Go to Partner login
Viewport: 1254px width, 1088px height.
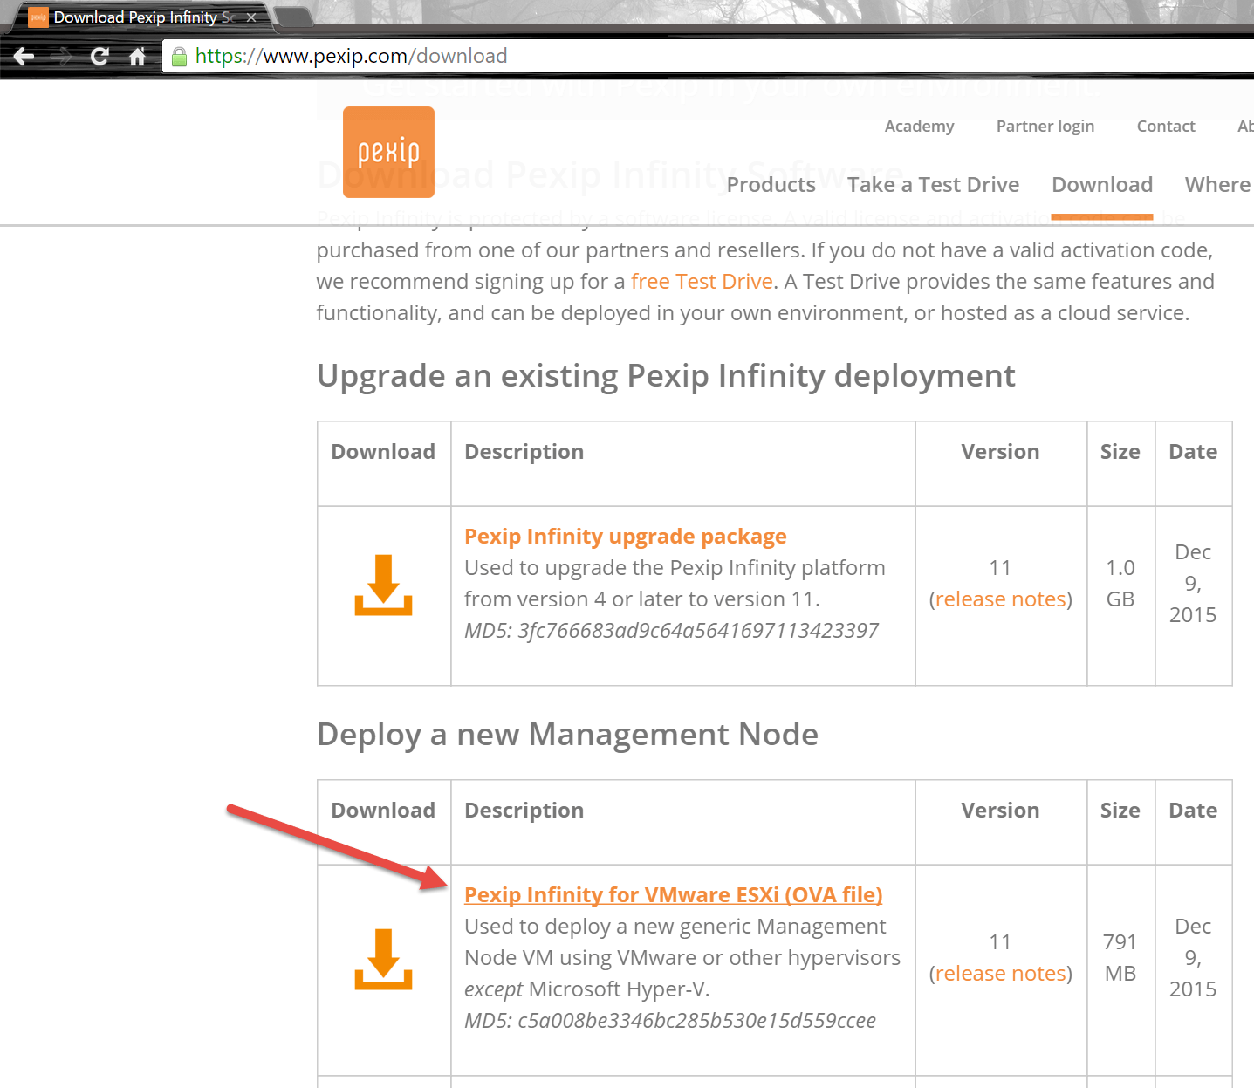pos(1045,126)
